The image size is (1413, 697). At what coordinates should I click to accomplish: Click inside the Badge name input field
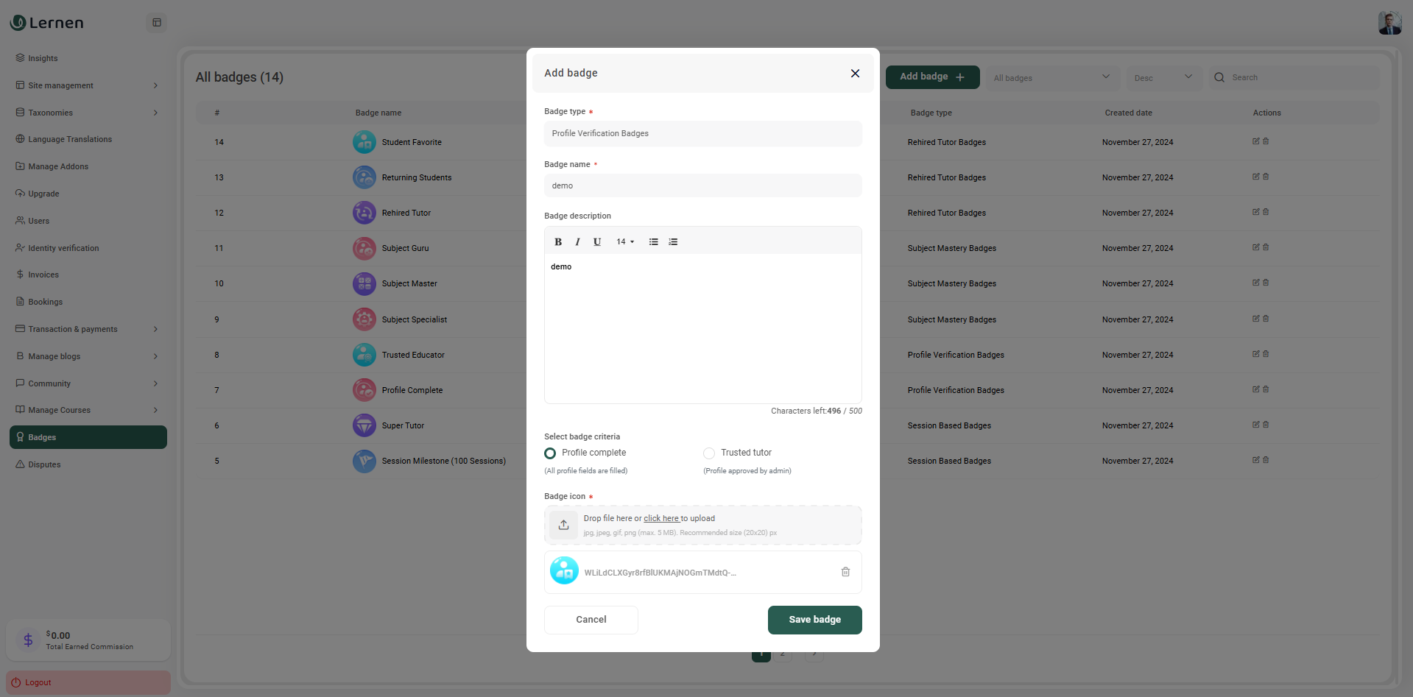pos(702,185)
